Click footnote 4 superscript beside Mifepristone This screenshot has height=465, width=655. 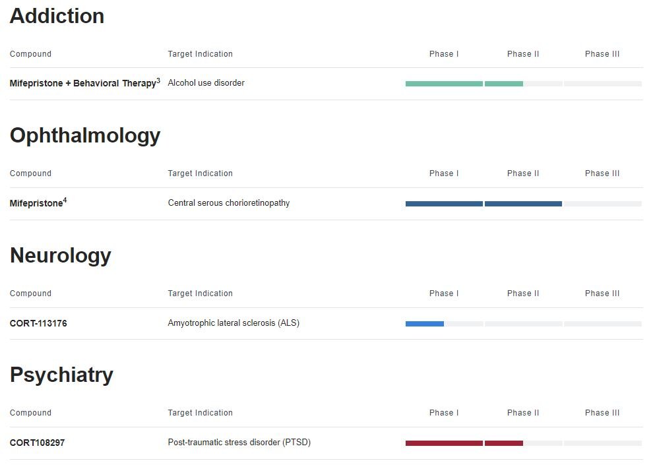[x=65, y=201]
